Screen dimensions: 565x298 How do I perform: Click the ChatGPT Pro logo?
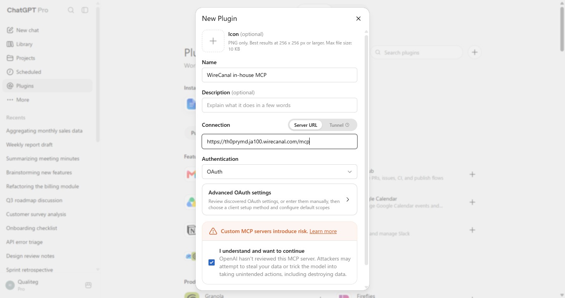[28, 10]
